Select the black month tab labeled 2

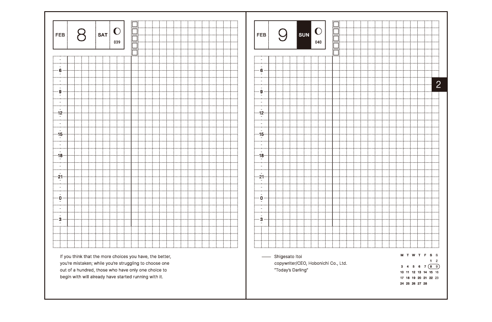pyautogui.click(x=438, y=85)
